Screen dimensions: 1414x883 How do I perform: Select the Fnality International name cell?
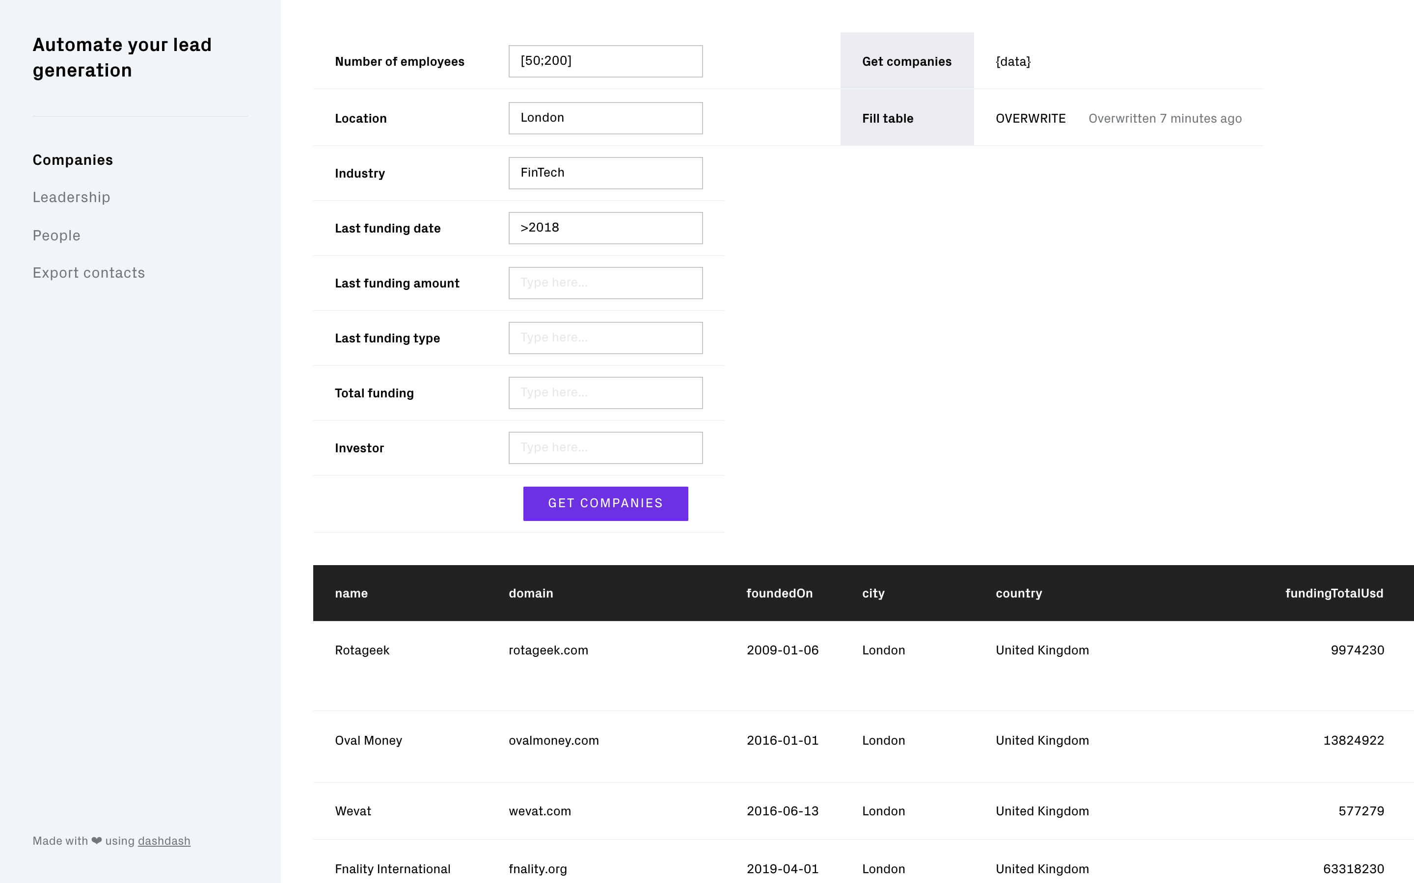pyautogui.click(x=393, y=869)
